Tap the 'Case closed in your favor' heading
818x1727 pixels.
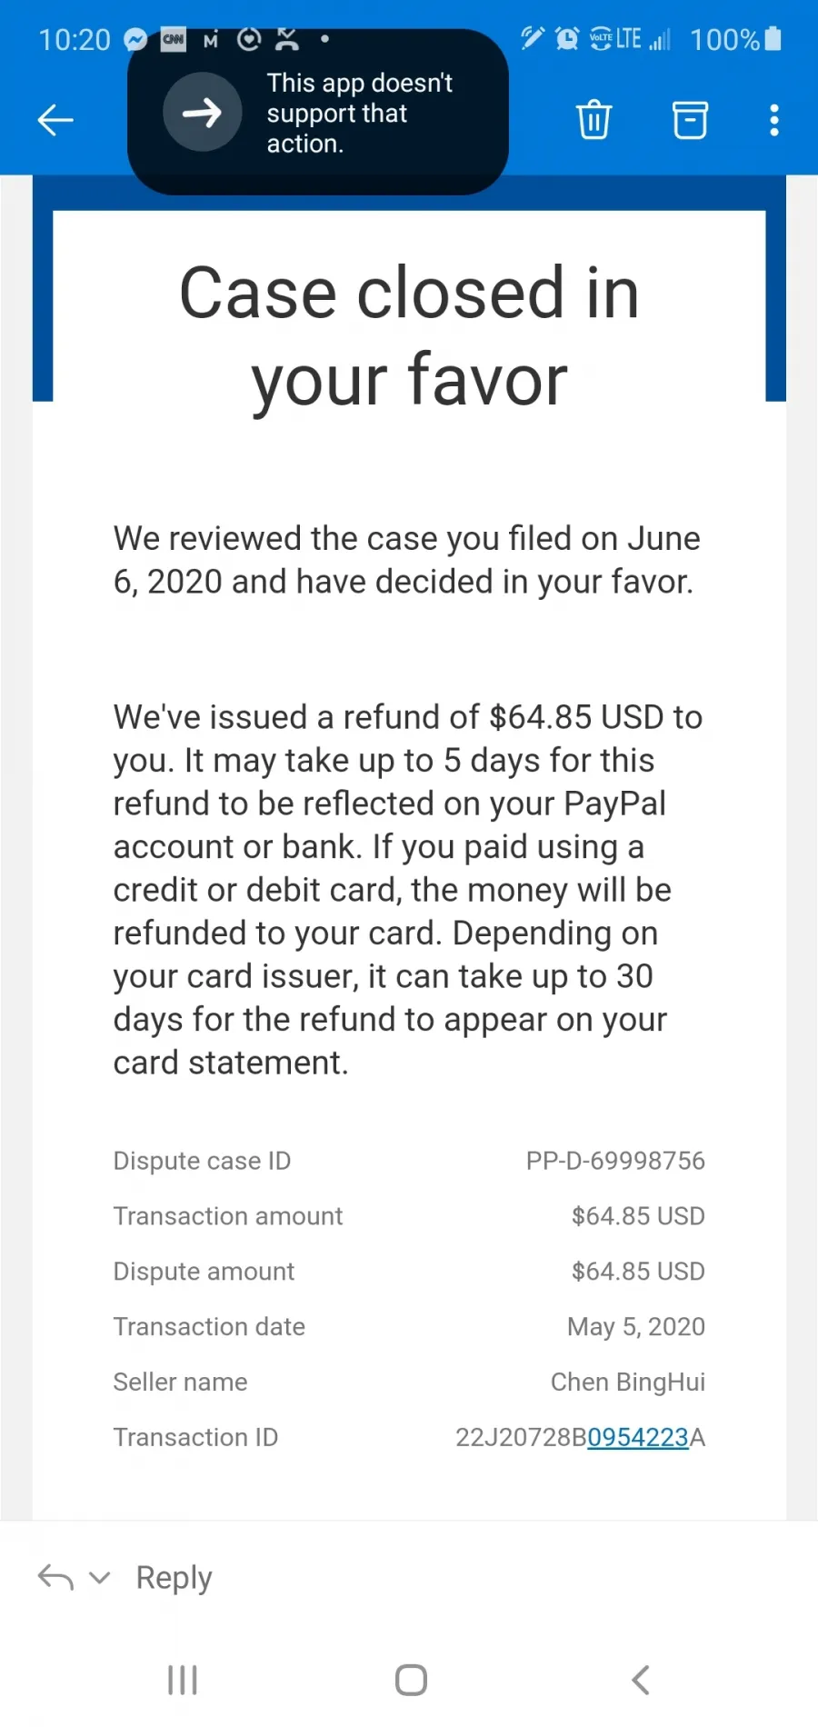tap(409, 335)
